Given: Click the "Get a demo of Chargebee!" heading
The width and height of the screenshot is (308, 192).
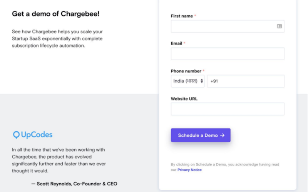Looking at the screenshot, I should 56,14.
